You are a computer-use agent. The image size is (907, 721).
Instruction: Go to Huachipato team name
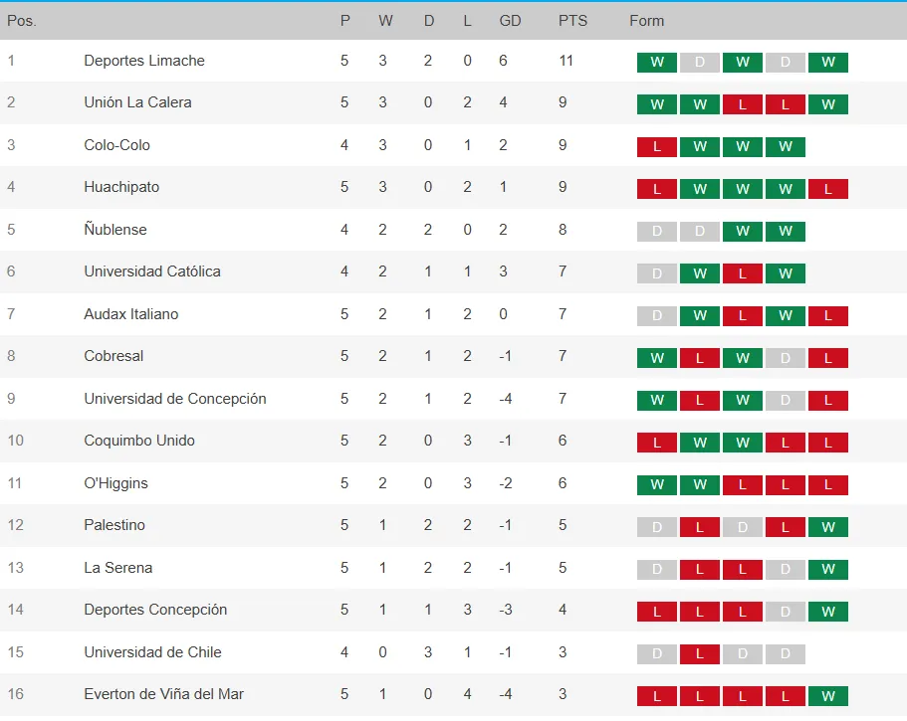click(x=121, y=187)
